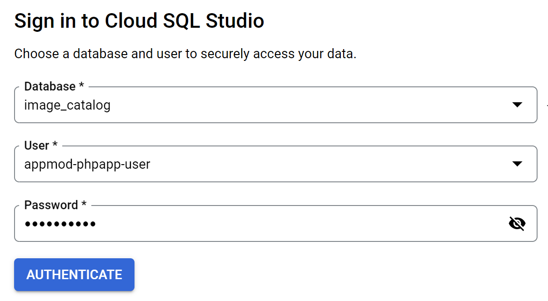Click the required asterisk next to User

click(x=55, y=145)
